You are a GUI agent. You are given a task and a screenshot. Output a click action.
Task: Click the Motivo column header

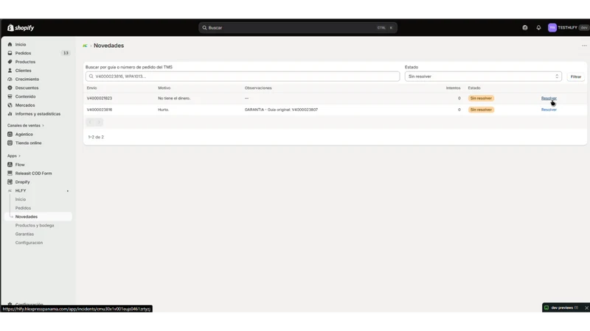tap(164, 88)
